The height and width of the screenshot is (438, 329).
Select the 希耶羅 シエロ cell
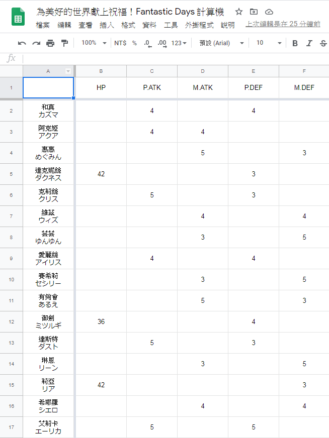pos(48,406)
